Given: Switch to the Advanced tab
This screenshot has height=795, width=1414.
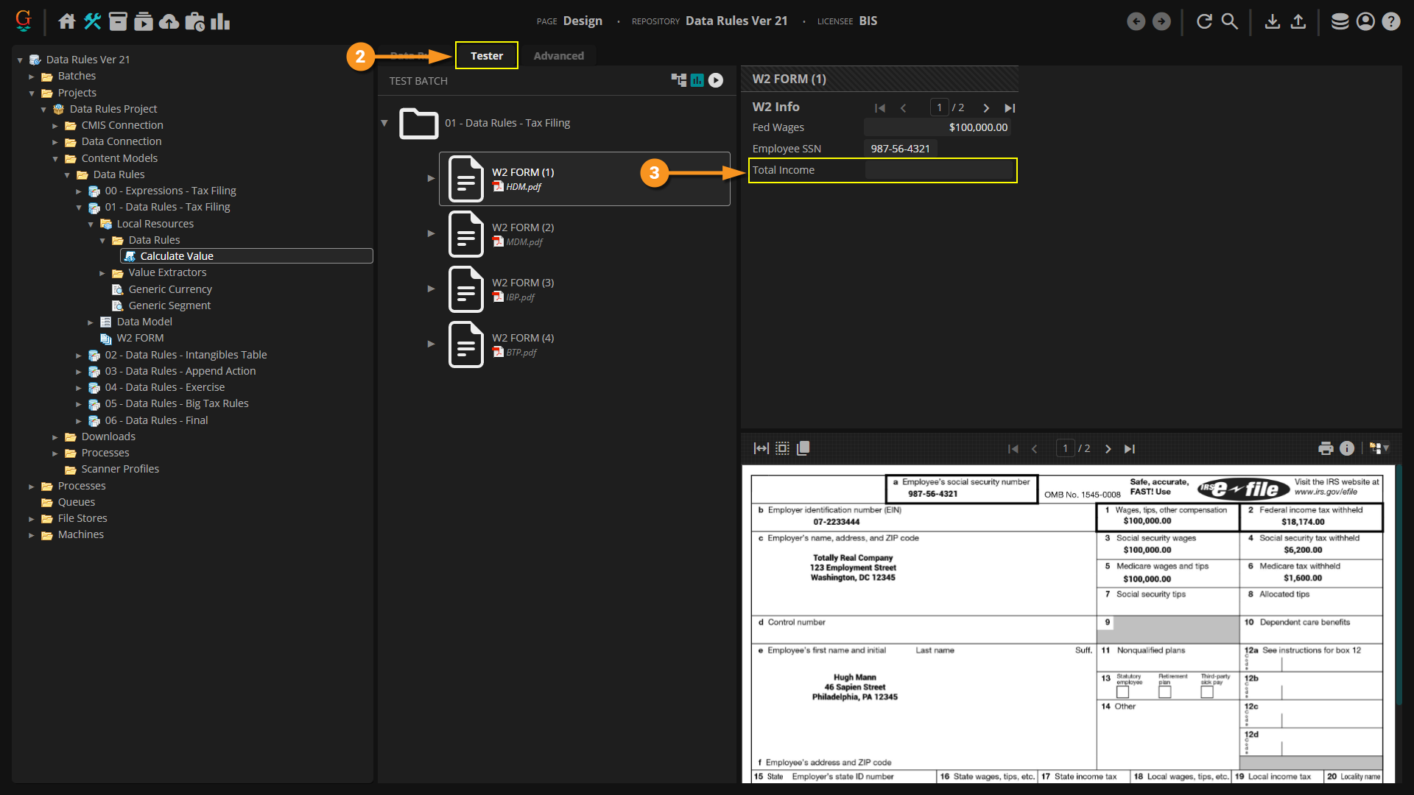Looking at the screenshot, I should [558, 56].
